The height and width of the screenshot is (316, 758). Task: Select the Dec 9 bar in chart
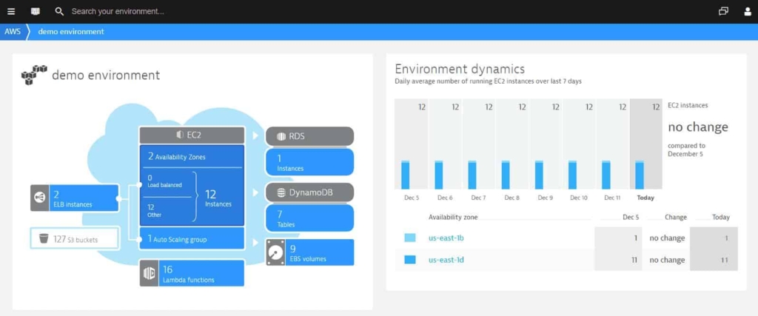click(539, 175)
